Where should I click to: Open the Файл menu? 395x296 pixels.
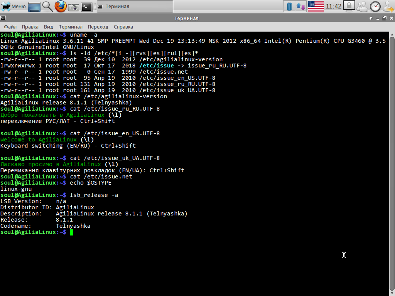[x=10, y=27]
